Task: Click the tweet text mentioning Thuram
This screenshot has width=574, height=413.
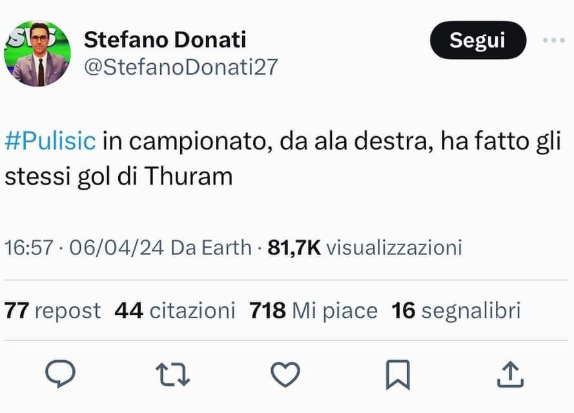Action: click(118, 176)
